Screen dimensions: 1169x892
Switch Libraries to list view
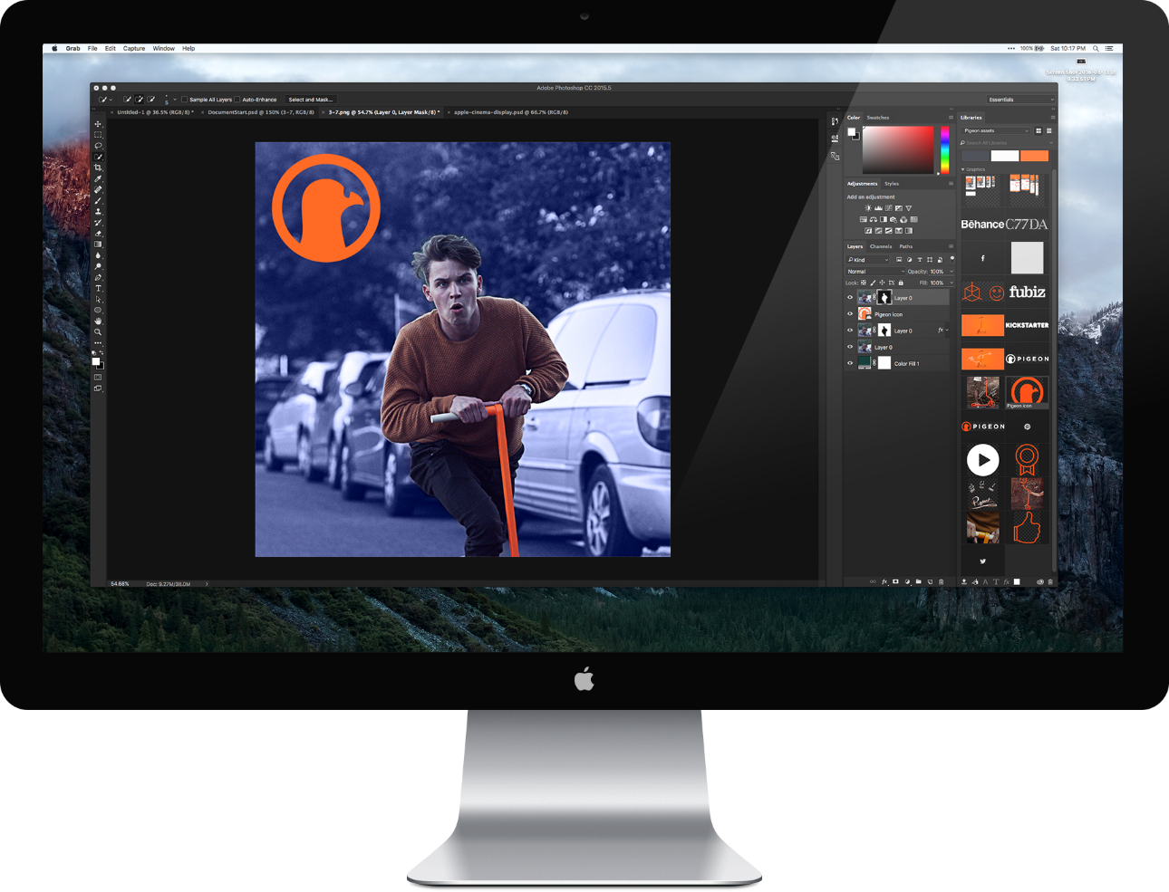tap(1048, 130)
